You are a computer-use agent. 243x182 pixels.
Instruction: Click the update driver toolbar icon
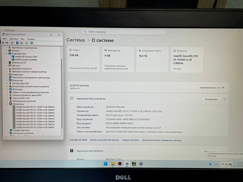(27, 43)
